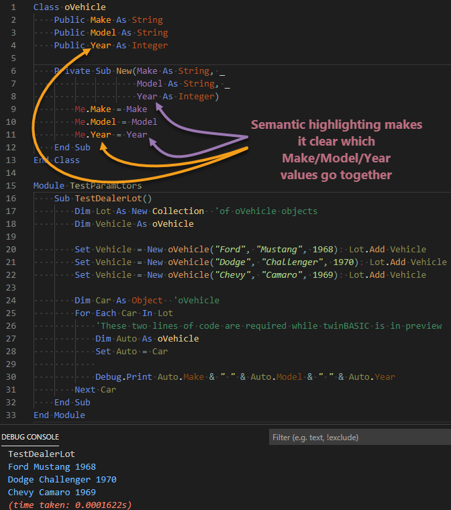The height and width of the screenshot is (510, 451).
Task: Click line number 20 in the gutter
Action: point(11,250)
